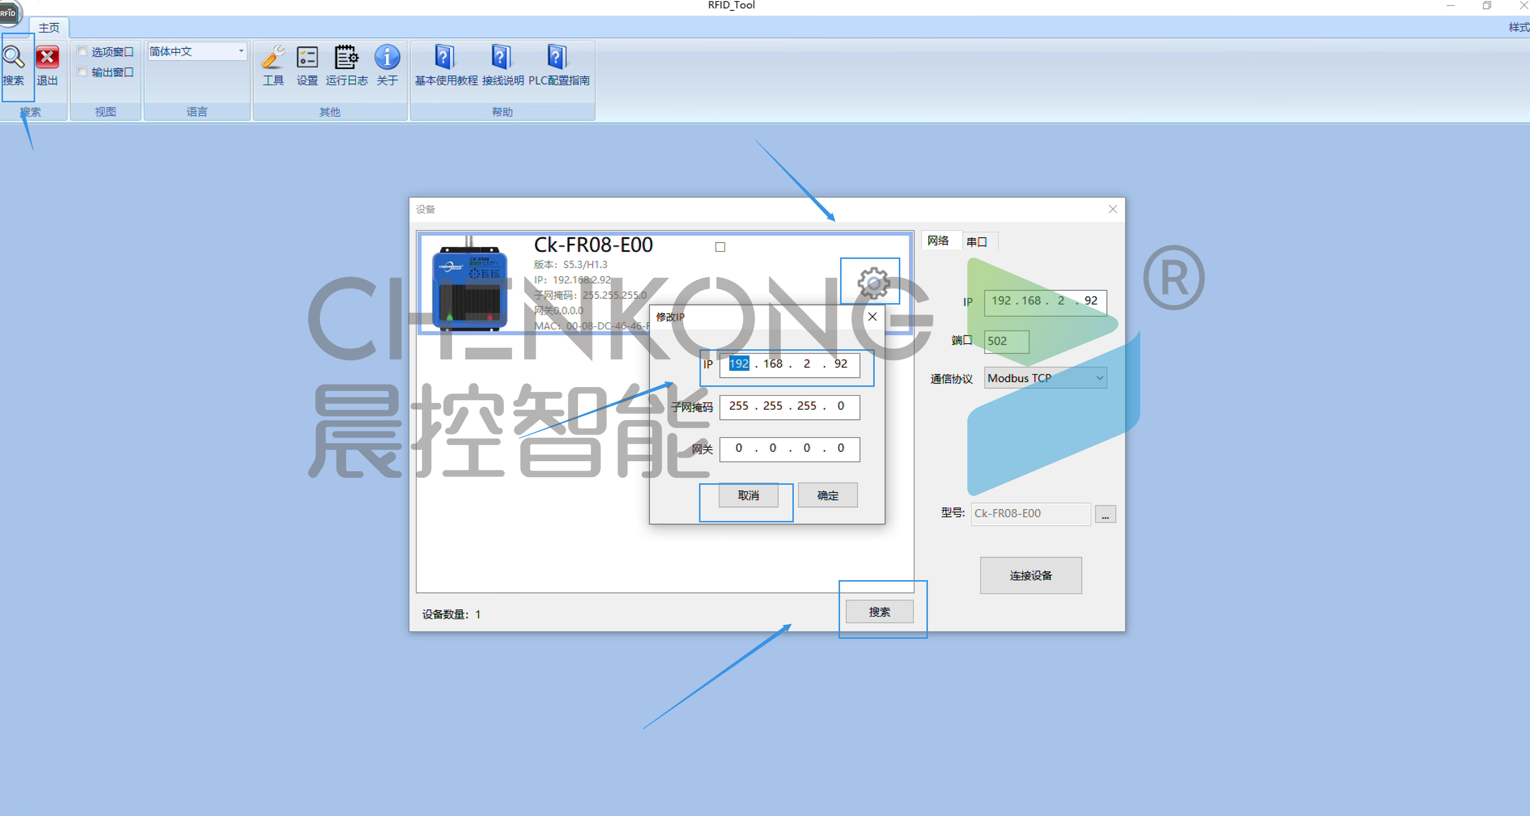
Task: Tick the Ck-FR08-E00 device checkbox
Action: click(x=720, y=247)
